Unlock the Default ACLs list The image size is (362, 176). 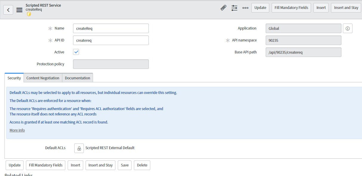pos(79,148)
